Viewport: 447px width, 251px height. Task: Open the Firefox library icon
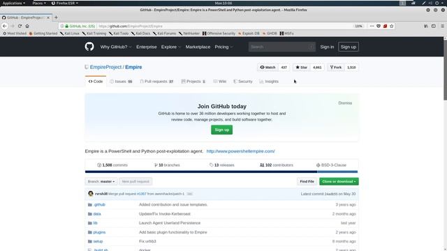pyautogui.click(x=426, y=26)
